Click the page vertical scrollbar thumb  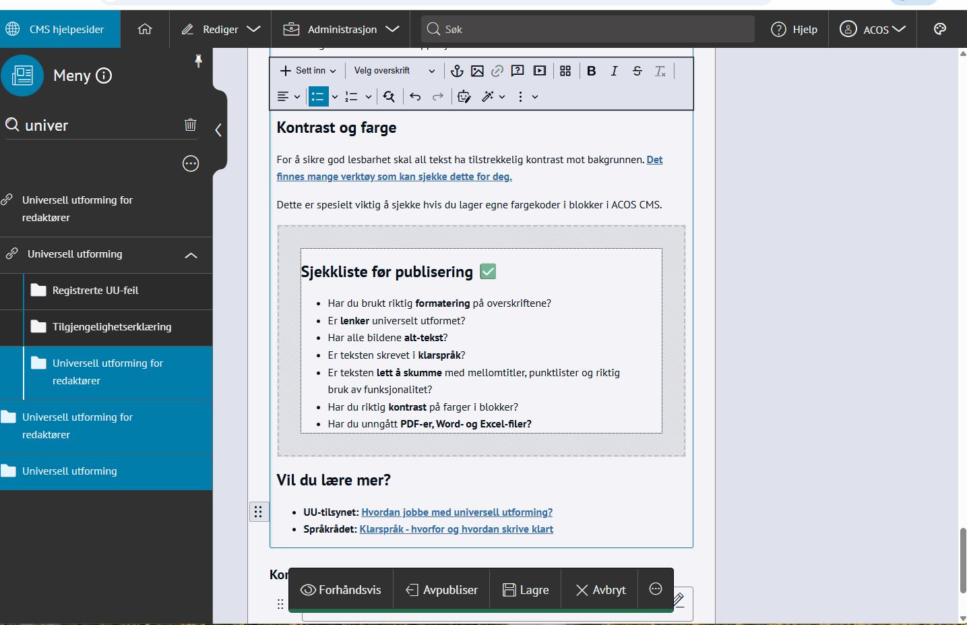[963, 560]
